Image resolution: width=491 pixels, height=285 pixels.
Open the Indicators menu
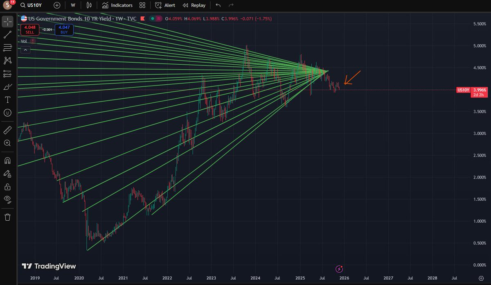[x=117, y=5]
